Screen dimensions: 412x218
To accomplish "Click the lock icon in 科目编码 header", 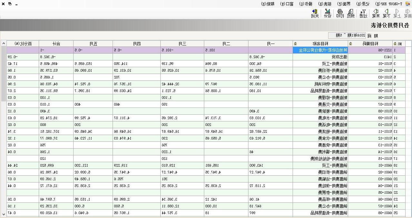I will pos(351,44).
